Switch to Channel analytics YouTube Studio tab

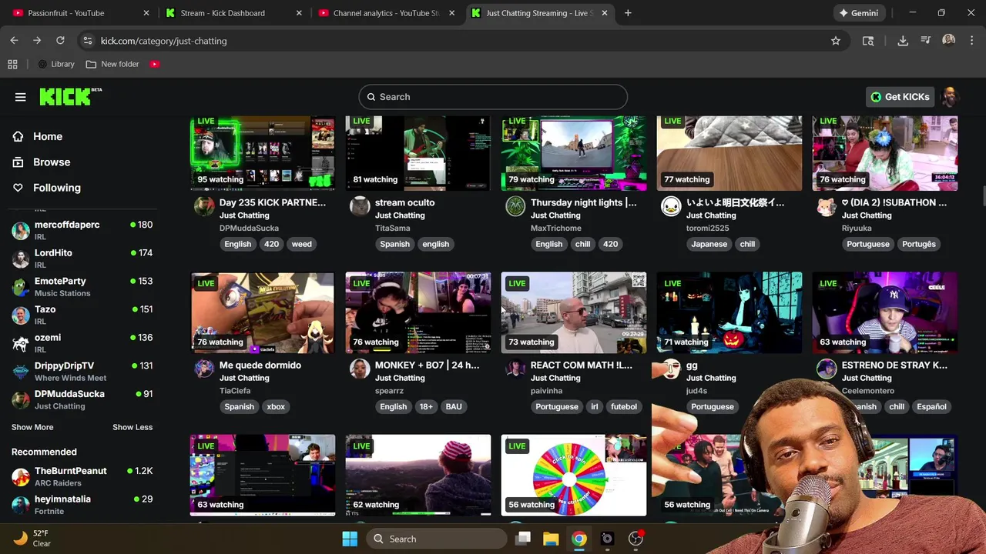[387, 13]
